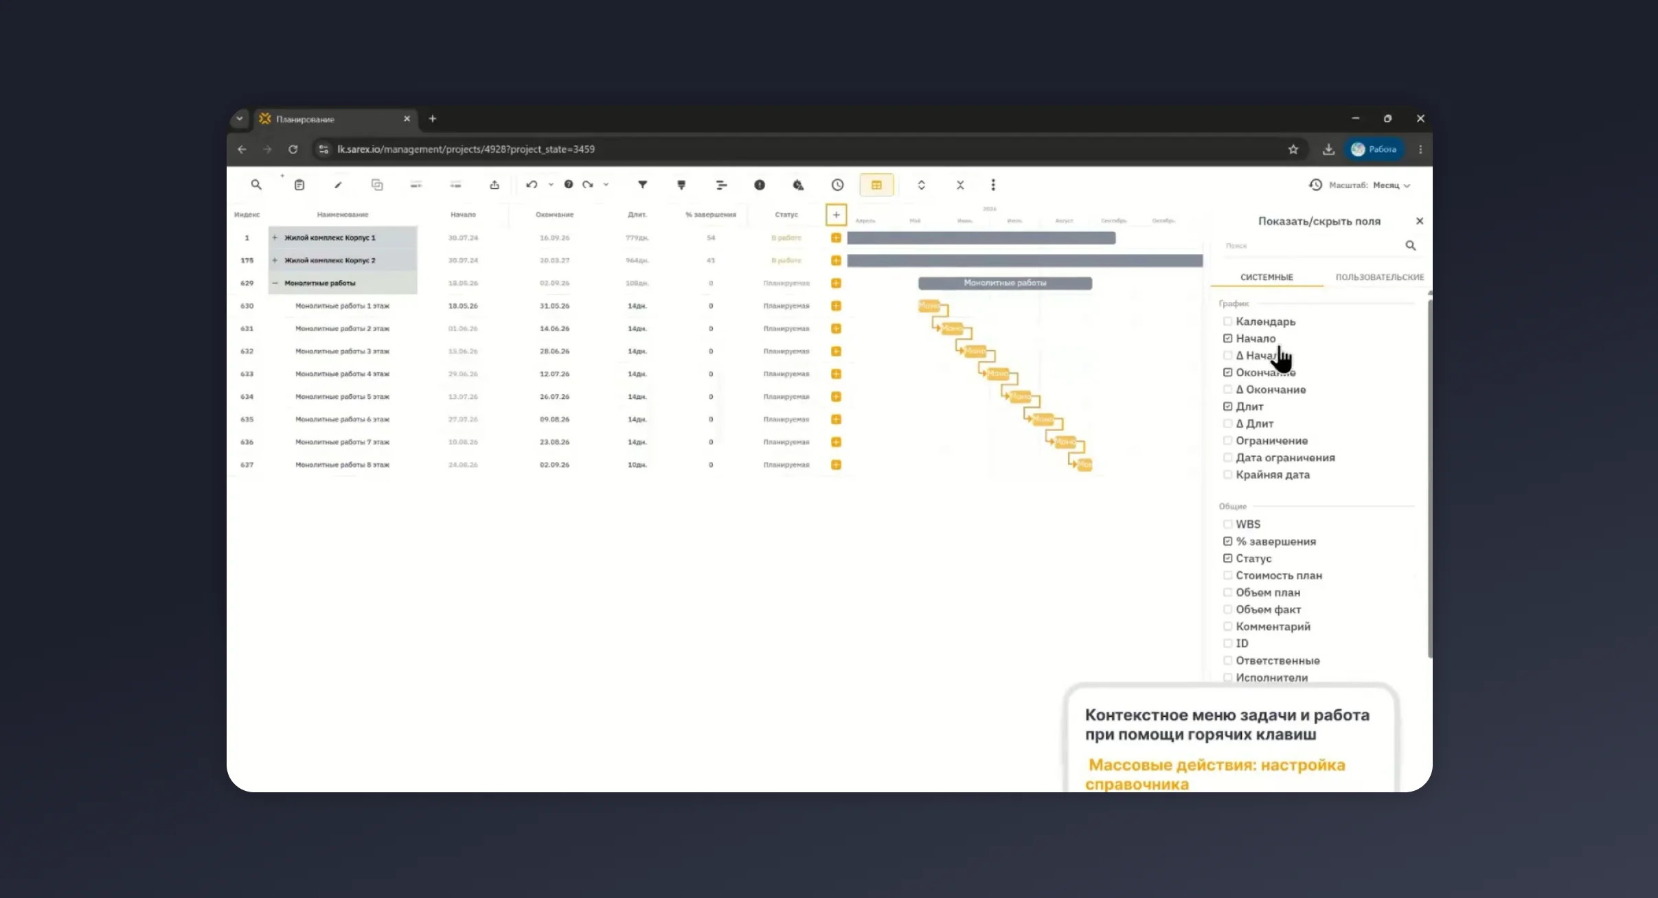
Task: Open the undo history dropdown arrow
Action: (x=551, y=185)
